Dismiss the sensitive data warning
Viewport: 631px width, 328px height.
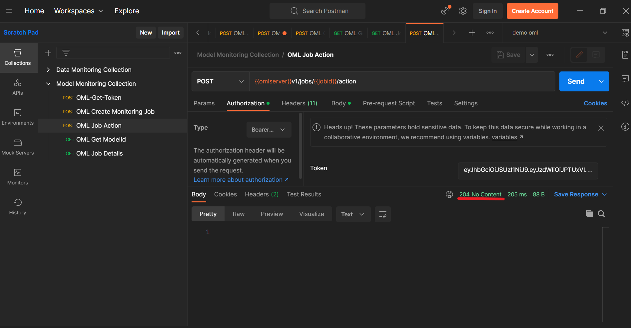pyautogui.click(x=601, y=128)
